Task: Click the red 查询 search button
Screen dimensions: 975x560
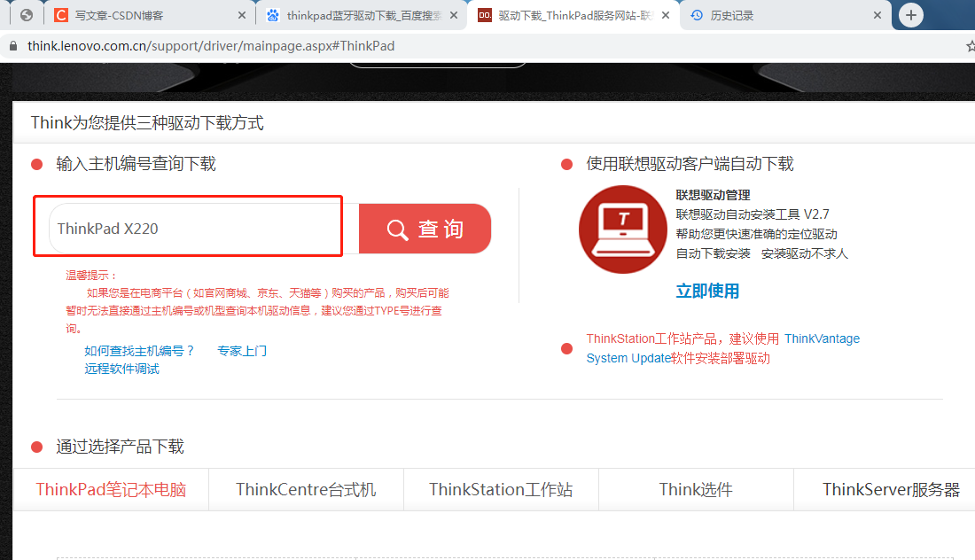Action: (425, 229)
